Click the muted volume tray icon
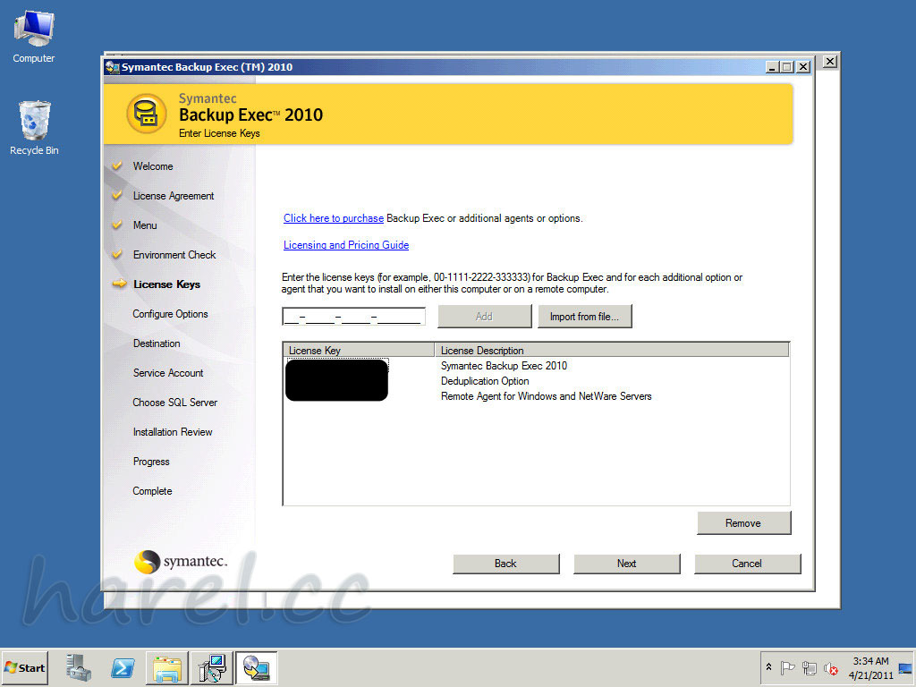Screen dimensions: 916x687 click(830, 667)
